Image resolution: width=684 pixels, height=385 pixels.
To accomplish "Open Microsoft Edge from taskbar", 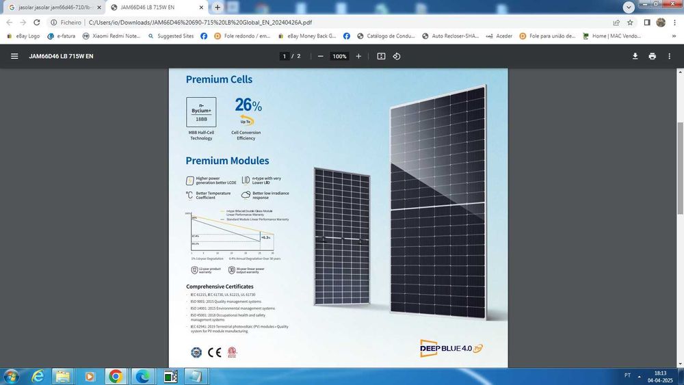I will (143, 376).
